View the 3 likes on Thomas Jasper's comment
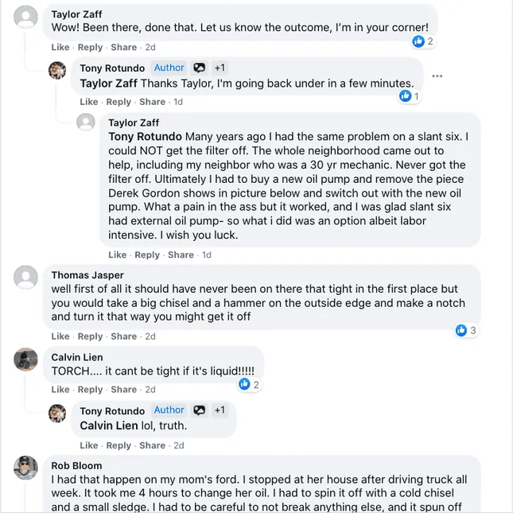Image resolution: width=513 pixels, height=513 pixels. 466,330
